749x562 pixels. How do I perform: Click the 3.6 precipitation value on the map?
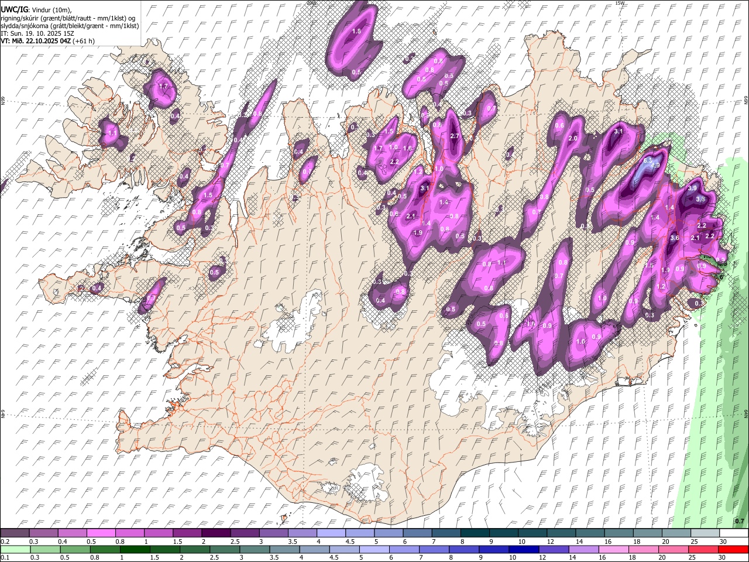[x=674, y=238]
